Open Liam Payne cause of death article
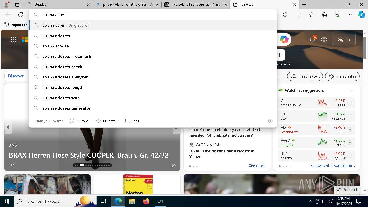This screenshot has width=368, height=207. pyautogui.click(x=225, y=132)
